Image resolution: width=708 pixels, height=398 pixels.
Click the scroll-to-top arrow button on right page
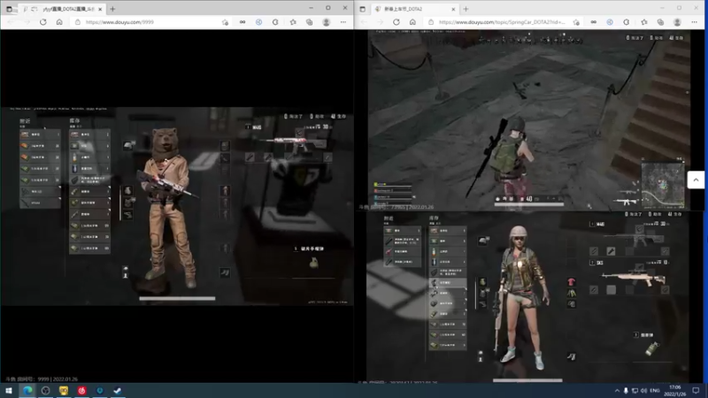[x=696, y=180]
